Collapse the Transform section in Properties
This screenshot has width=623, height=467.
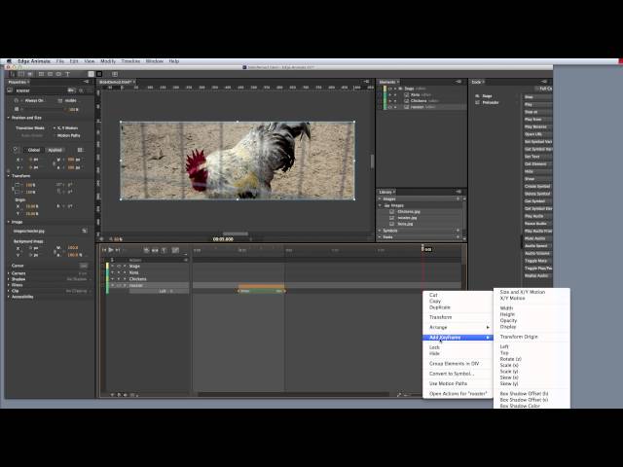tap(9, 175)
